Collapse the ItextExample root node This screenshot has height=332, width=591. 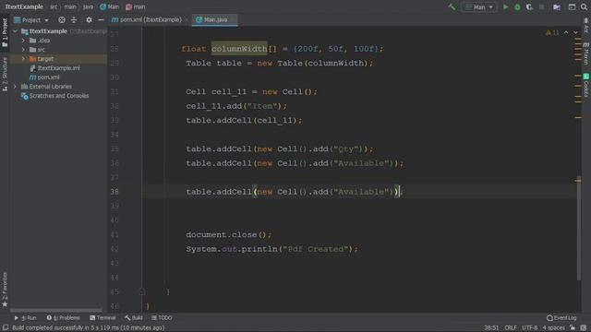click(15, 31)
